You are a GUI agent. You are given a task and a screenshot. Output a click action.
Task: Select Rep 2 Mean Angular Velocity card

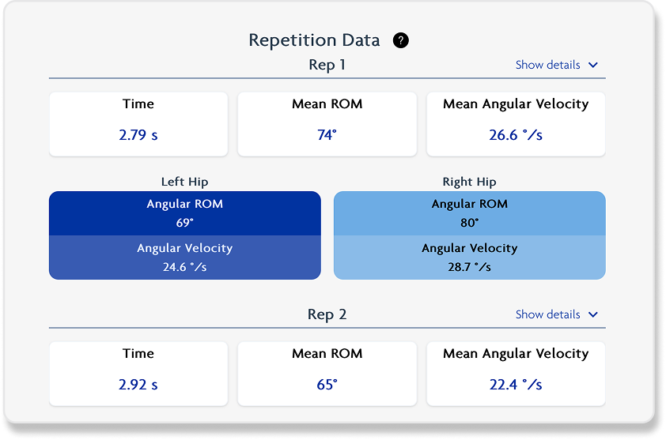click(x=516, y=374)
